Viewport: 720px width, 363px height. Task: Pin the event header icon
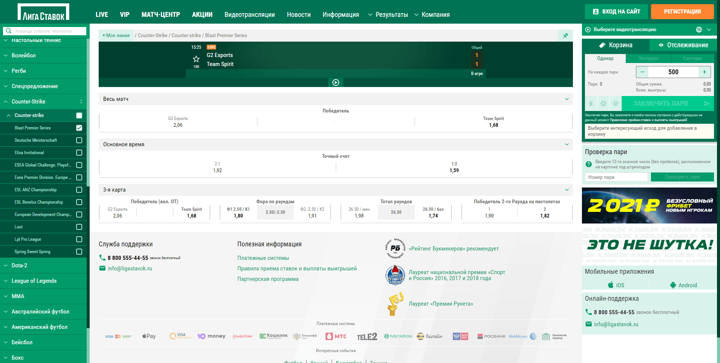pyautogui.click(x=565, y=36)
